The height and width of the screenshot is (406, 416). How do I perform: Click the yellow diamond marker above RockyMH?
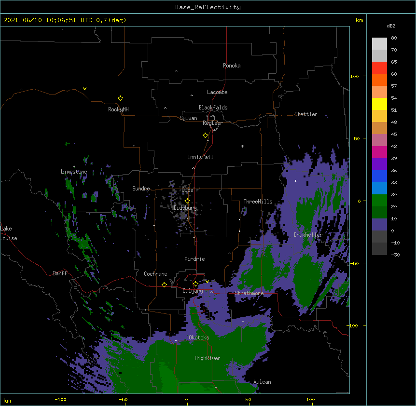(x=120, y=98)
